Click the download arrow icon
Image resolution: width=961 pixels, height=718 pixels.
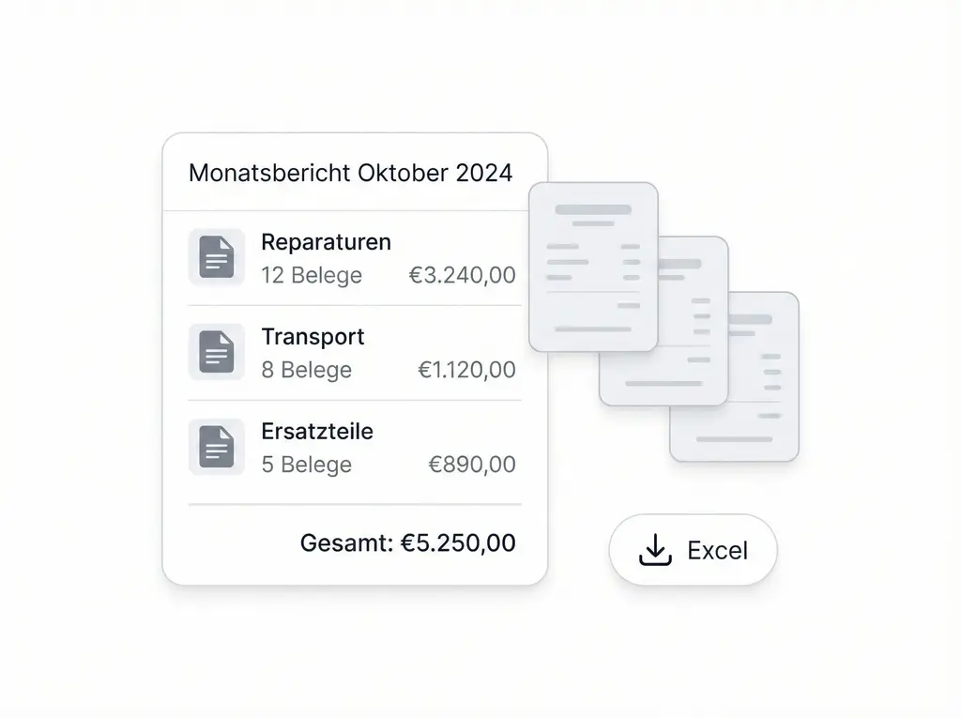(655, 550)
